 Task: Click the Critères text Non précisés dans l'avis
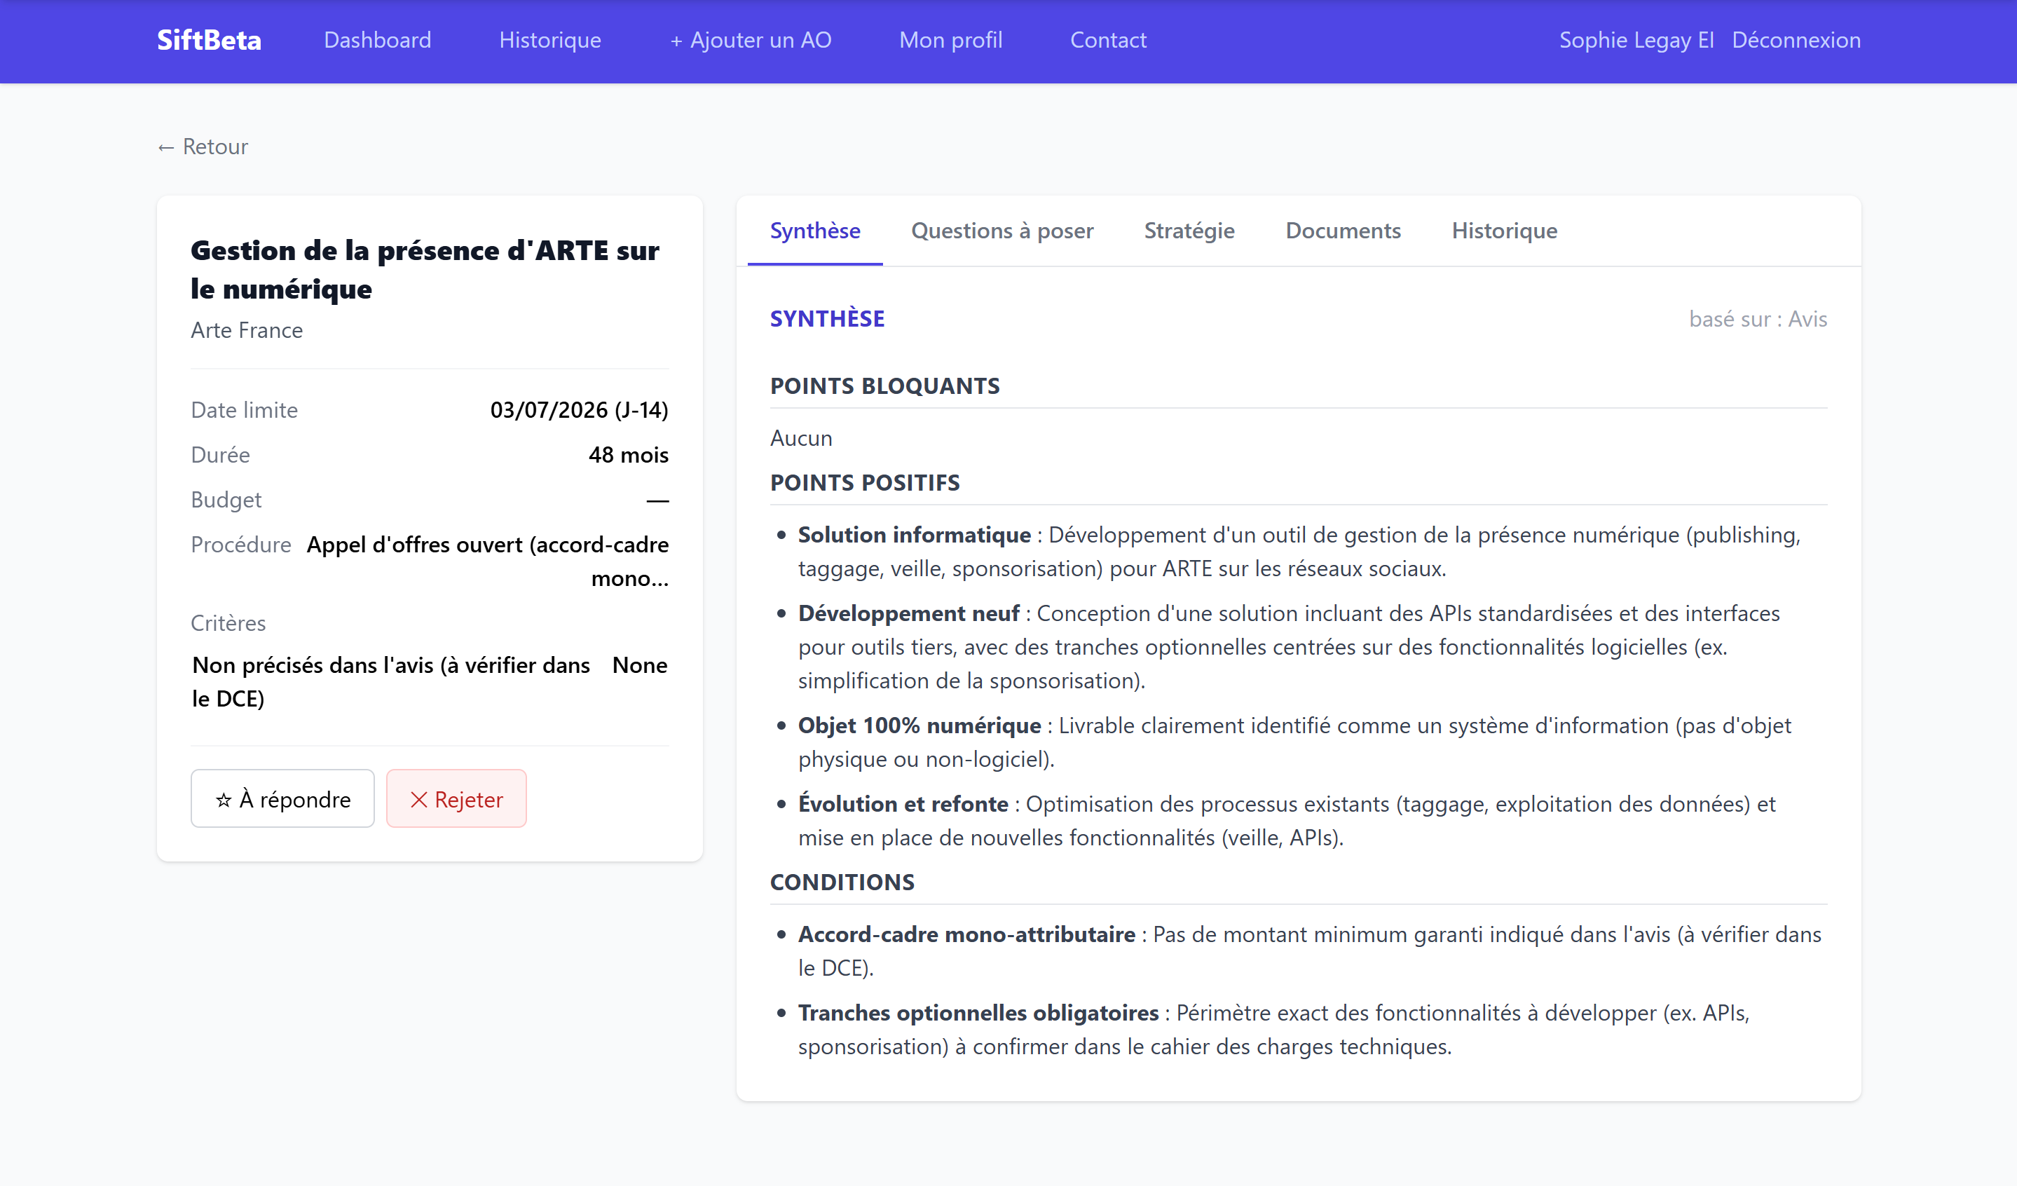click(x=391, y=682)
